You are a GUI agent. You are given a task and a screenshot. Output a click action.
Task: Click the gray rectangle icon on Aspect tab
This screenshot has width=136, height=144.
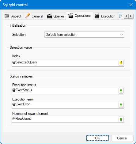click(7, 16)
